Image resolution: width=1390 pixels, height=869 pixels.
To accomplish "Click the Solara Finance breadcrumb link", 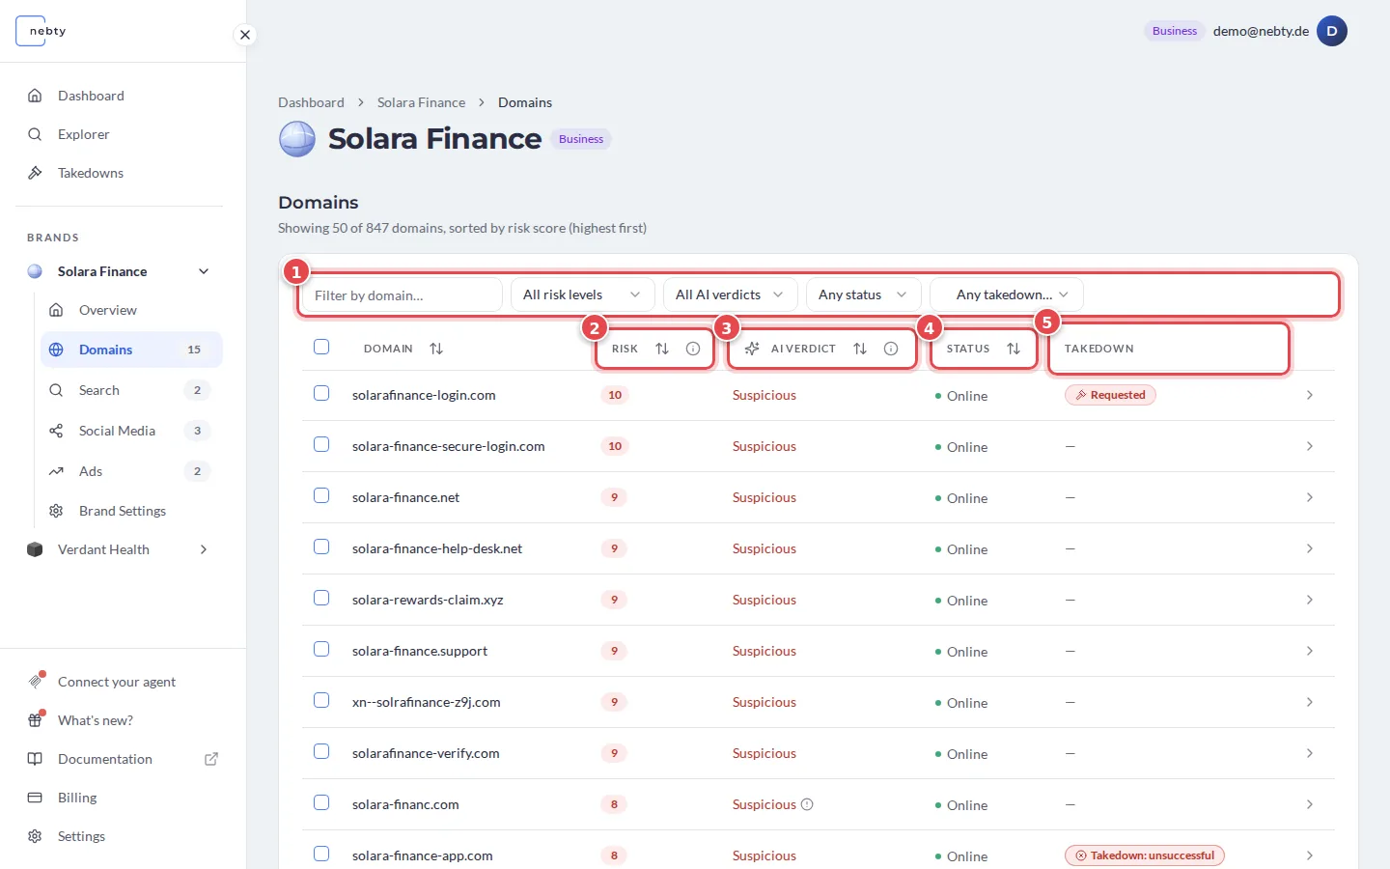I will pyautogui.click(x=421, y=102).
